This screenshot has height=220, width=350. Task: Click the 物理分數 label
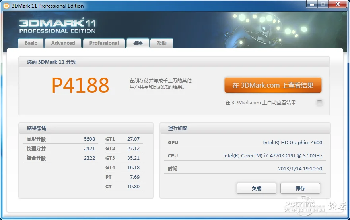coord(36,149)
